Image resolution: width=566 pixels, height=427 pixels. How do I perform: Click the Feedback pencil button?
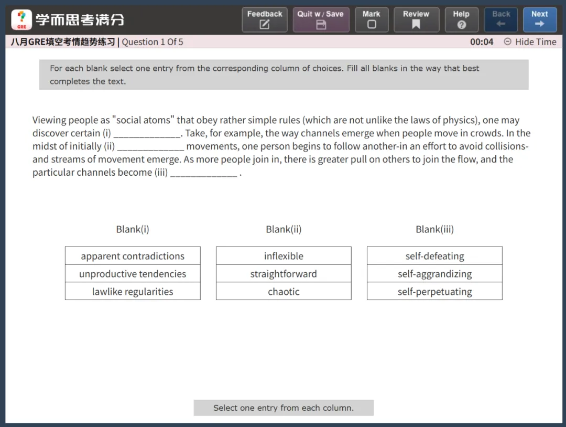point(265,20)
